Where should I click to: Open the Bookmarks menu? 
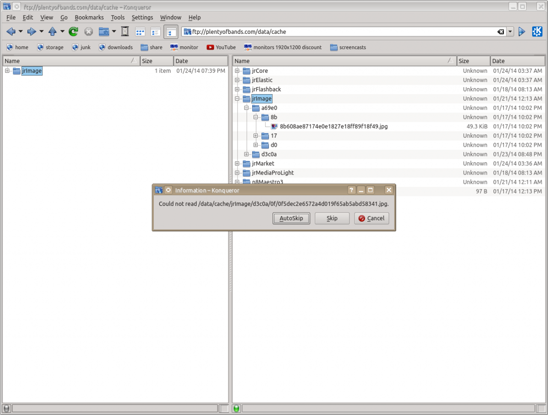(89, 18)
